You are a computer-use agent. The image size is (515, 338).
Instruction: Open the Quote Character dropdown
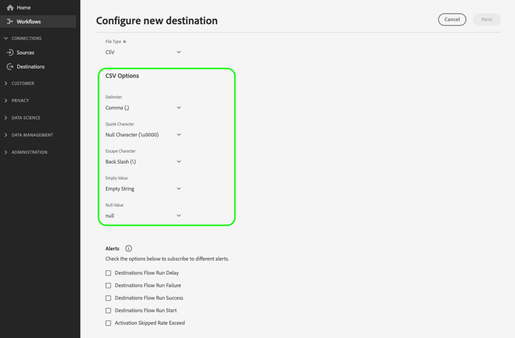144,135
